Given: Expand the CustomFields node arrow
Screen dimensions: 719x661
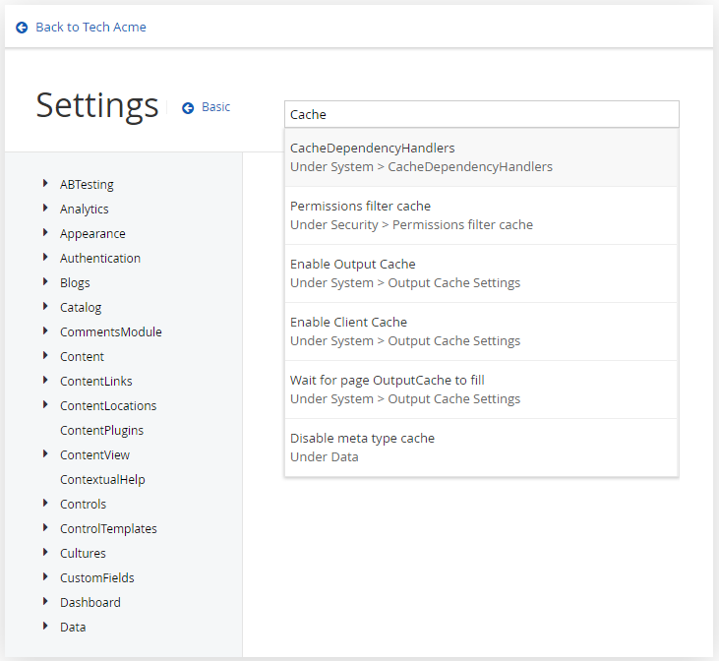Looking at the screenshot, I should pyautogui.click(x=45, y=577).
